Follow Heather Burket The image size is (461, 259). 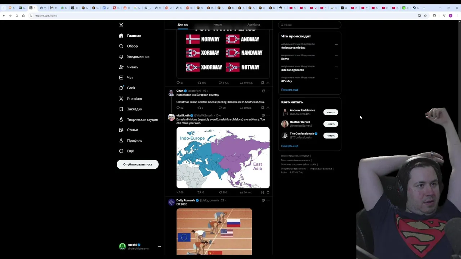coord(331,124)
